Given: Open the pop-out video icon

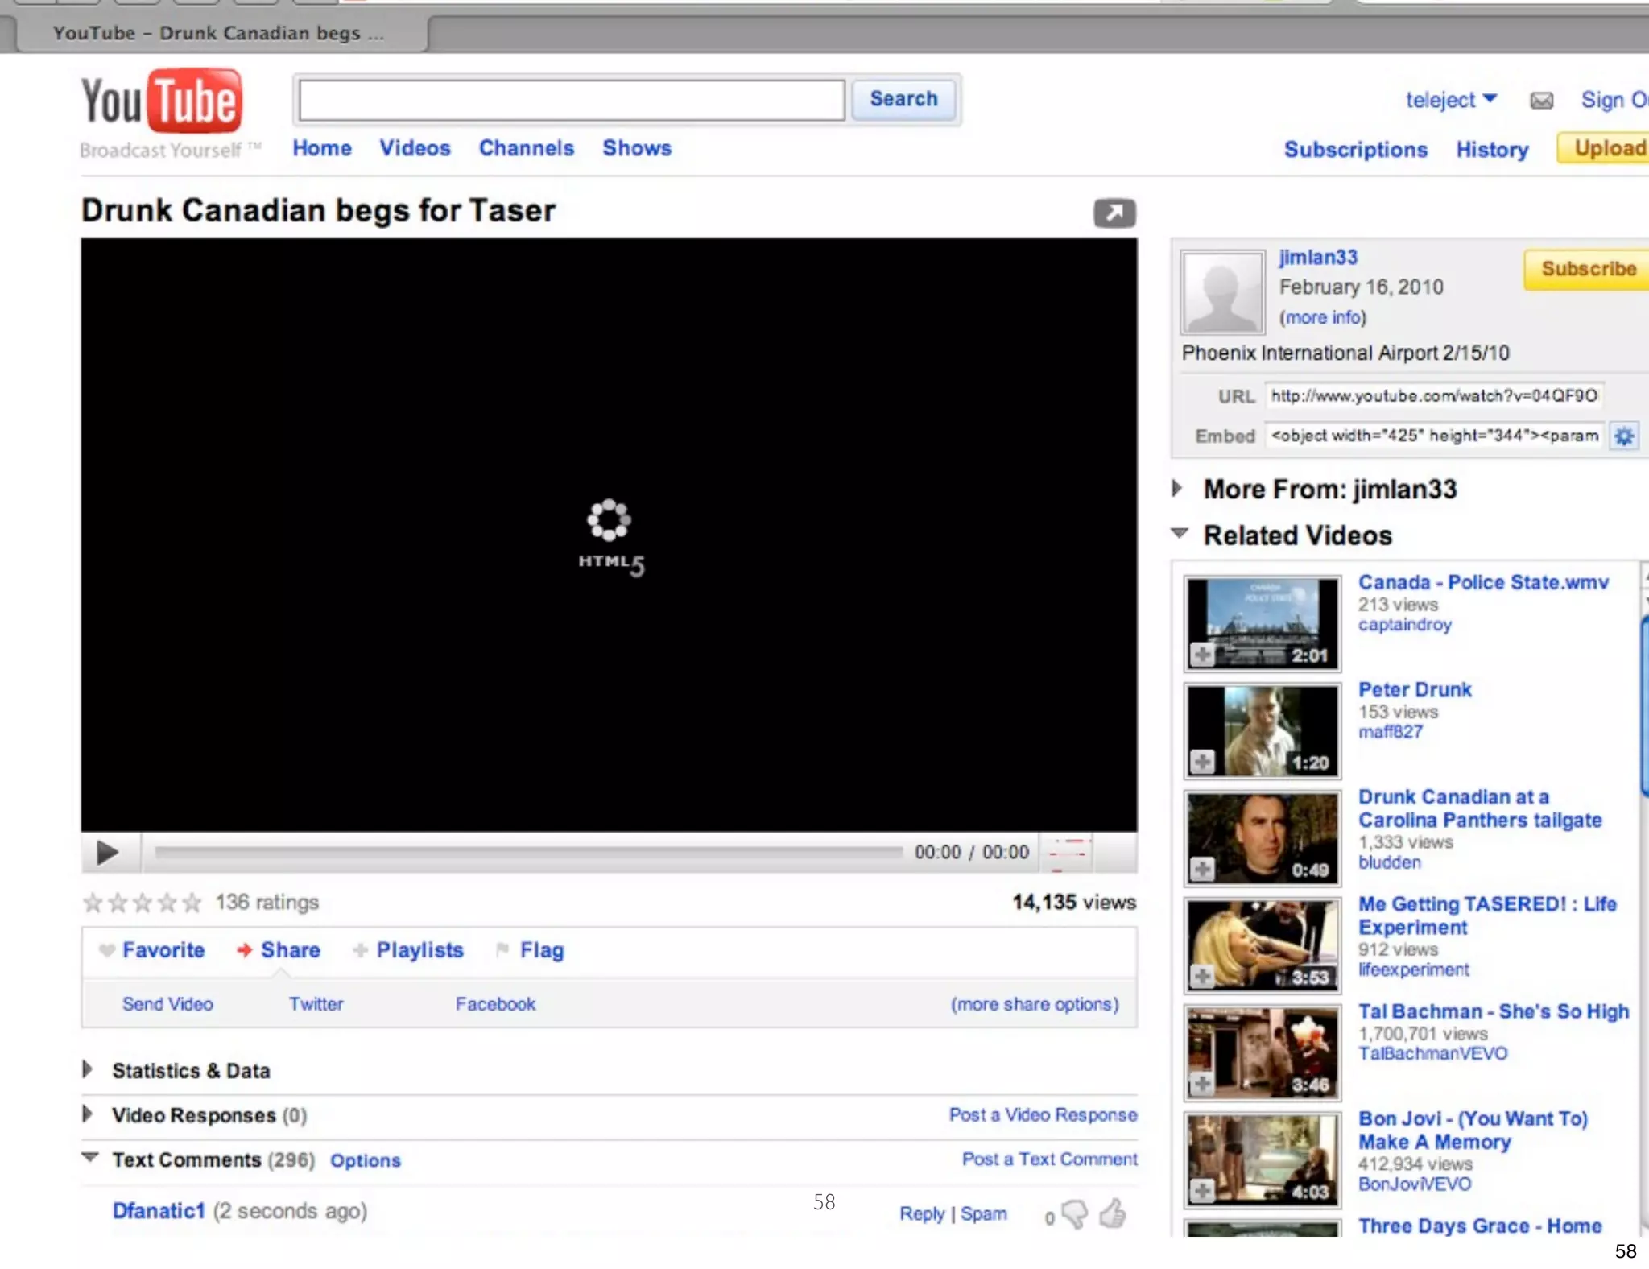Looking at the screenshot, I should [x=1114, y=213].
